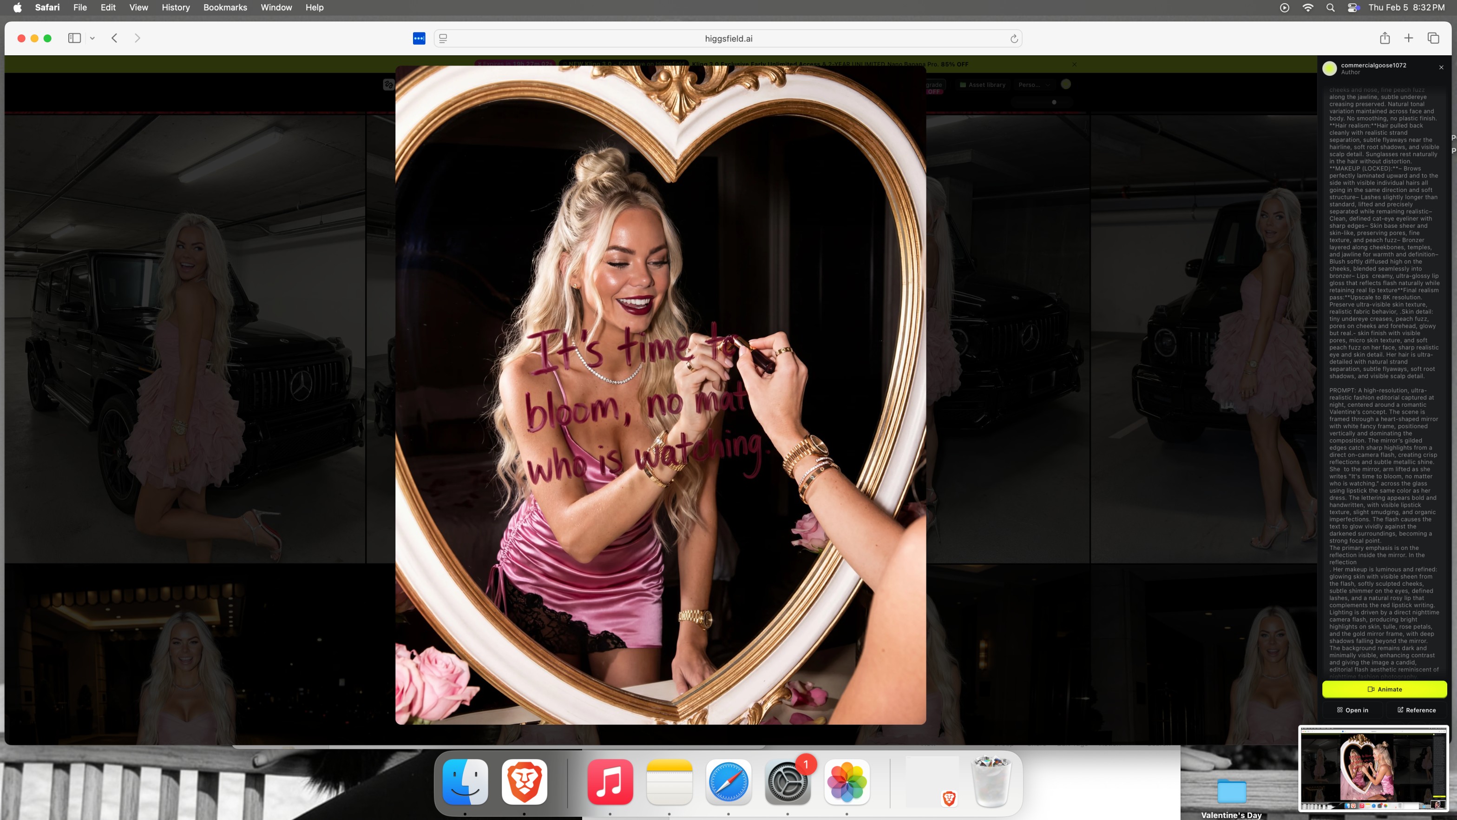Click the Animate button

(1384, 689)
